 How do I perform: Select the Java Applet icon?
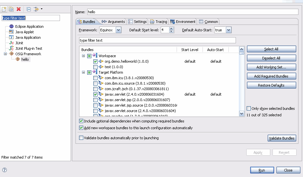click(x=11, y=32)
